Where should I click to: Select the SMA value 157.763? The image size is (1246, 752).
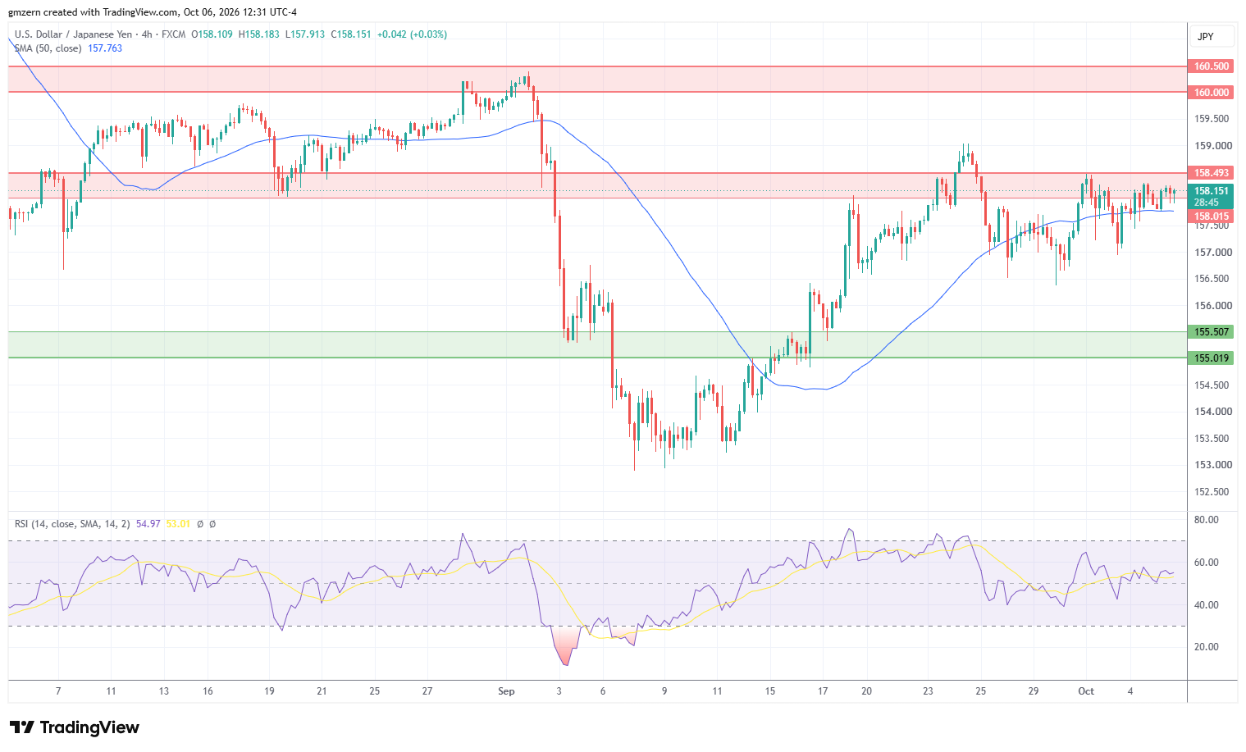pyautogui.click(x=105, y=48)
